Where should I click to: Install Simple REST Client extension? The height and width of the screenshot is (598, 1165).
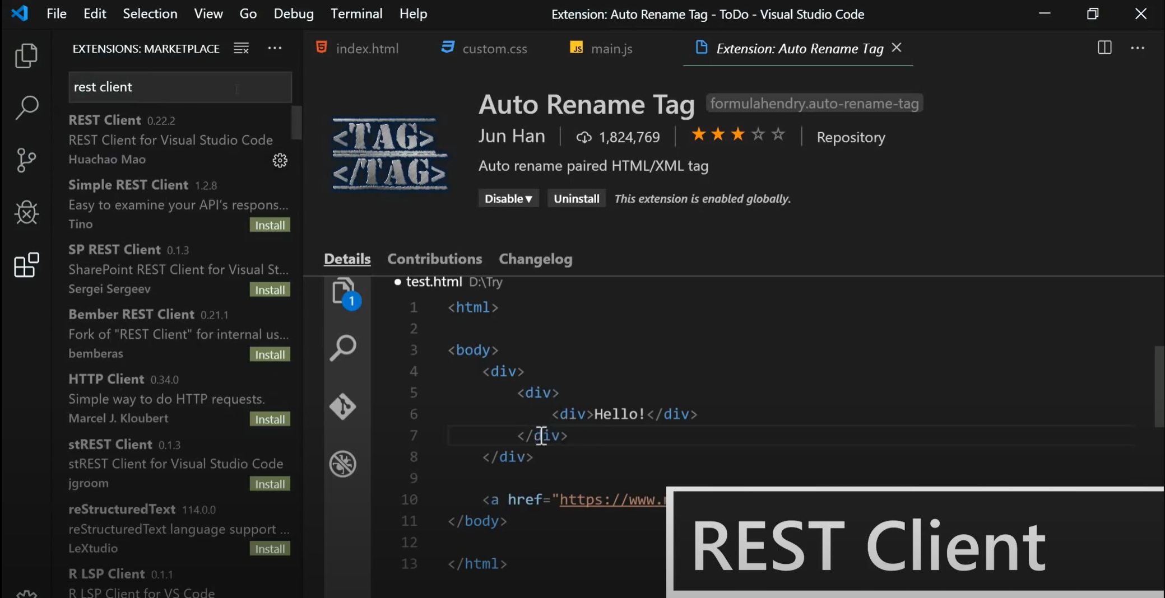(x=270, y=225)
